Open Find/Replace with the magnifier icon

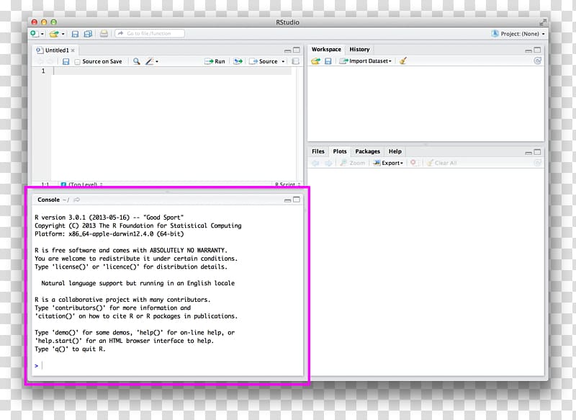136,61
